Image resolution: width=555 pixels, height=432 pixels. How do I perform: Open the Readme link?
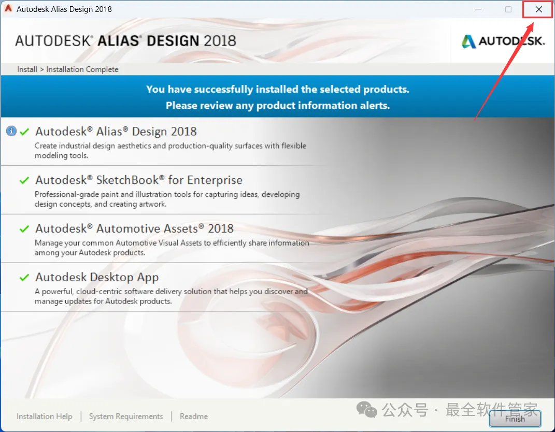194,416
